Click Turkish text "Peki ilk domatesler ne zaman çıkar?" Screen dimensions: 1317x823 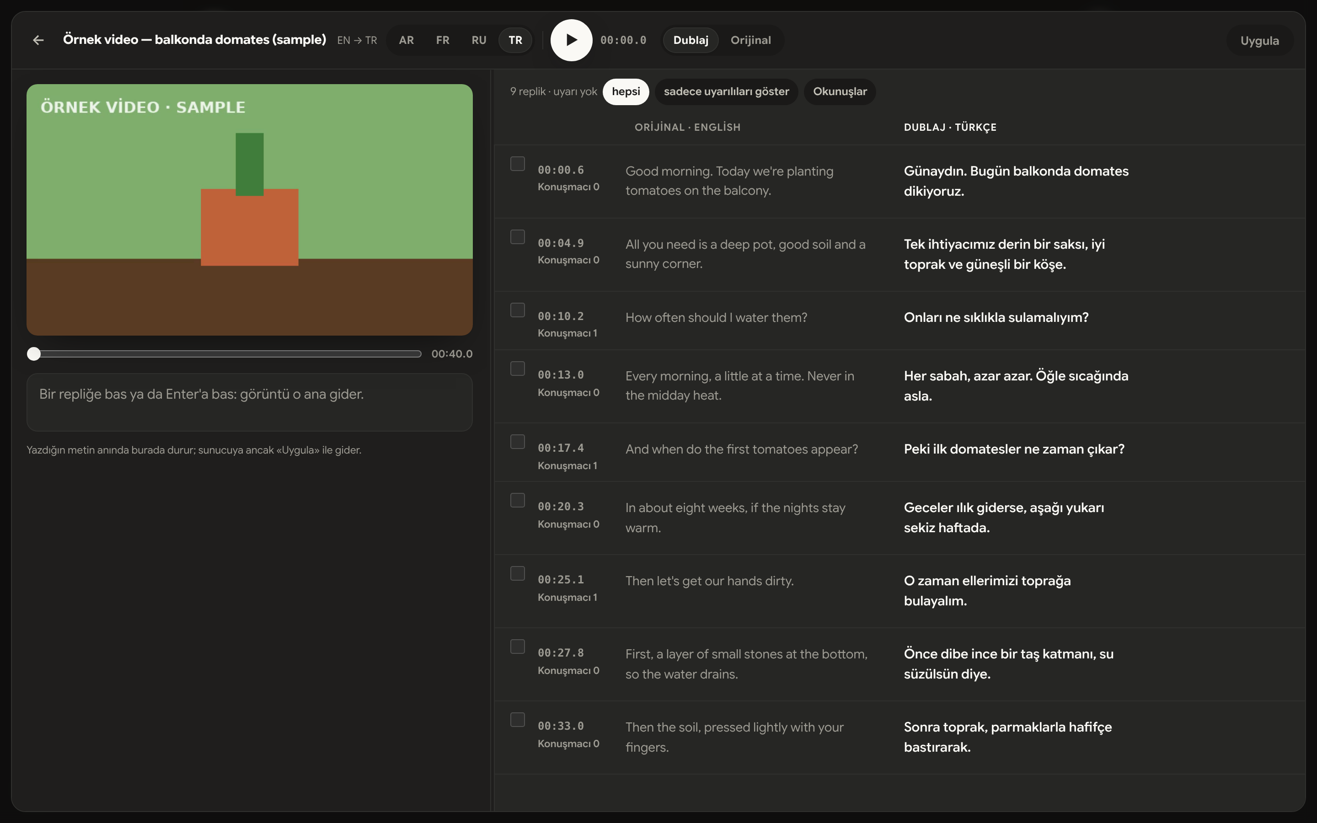1014,449
